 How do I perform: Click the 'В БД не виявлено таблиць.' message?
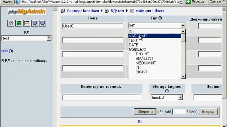(x=24, y=61)
